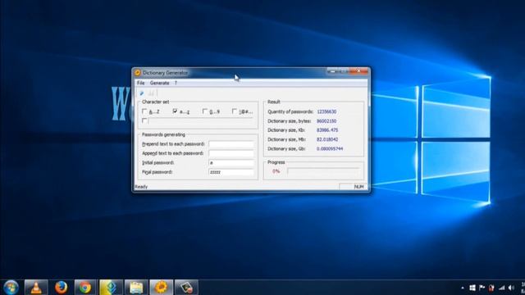Viewport: 525px width, 295px height.
Task: Enable special symbols !@#... character set
Action: pyautogui.click(x=235, y=111)
